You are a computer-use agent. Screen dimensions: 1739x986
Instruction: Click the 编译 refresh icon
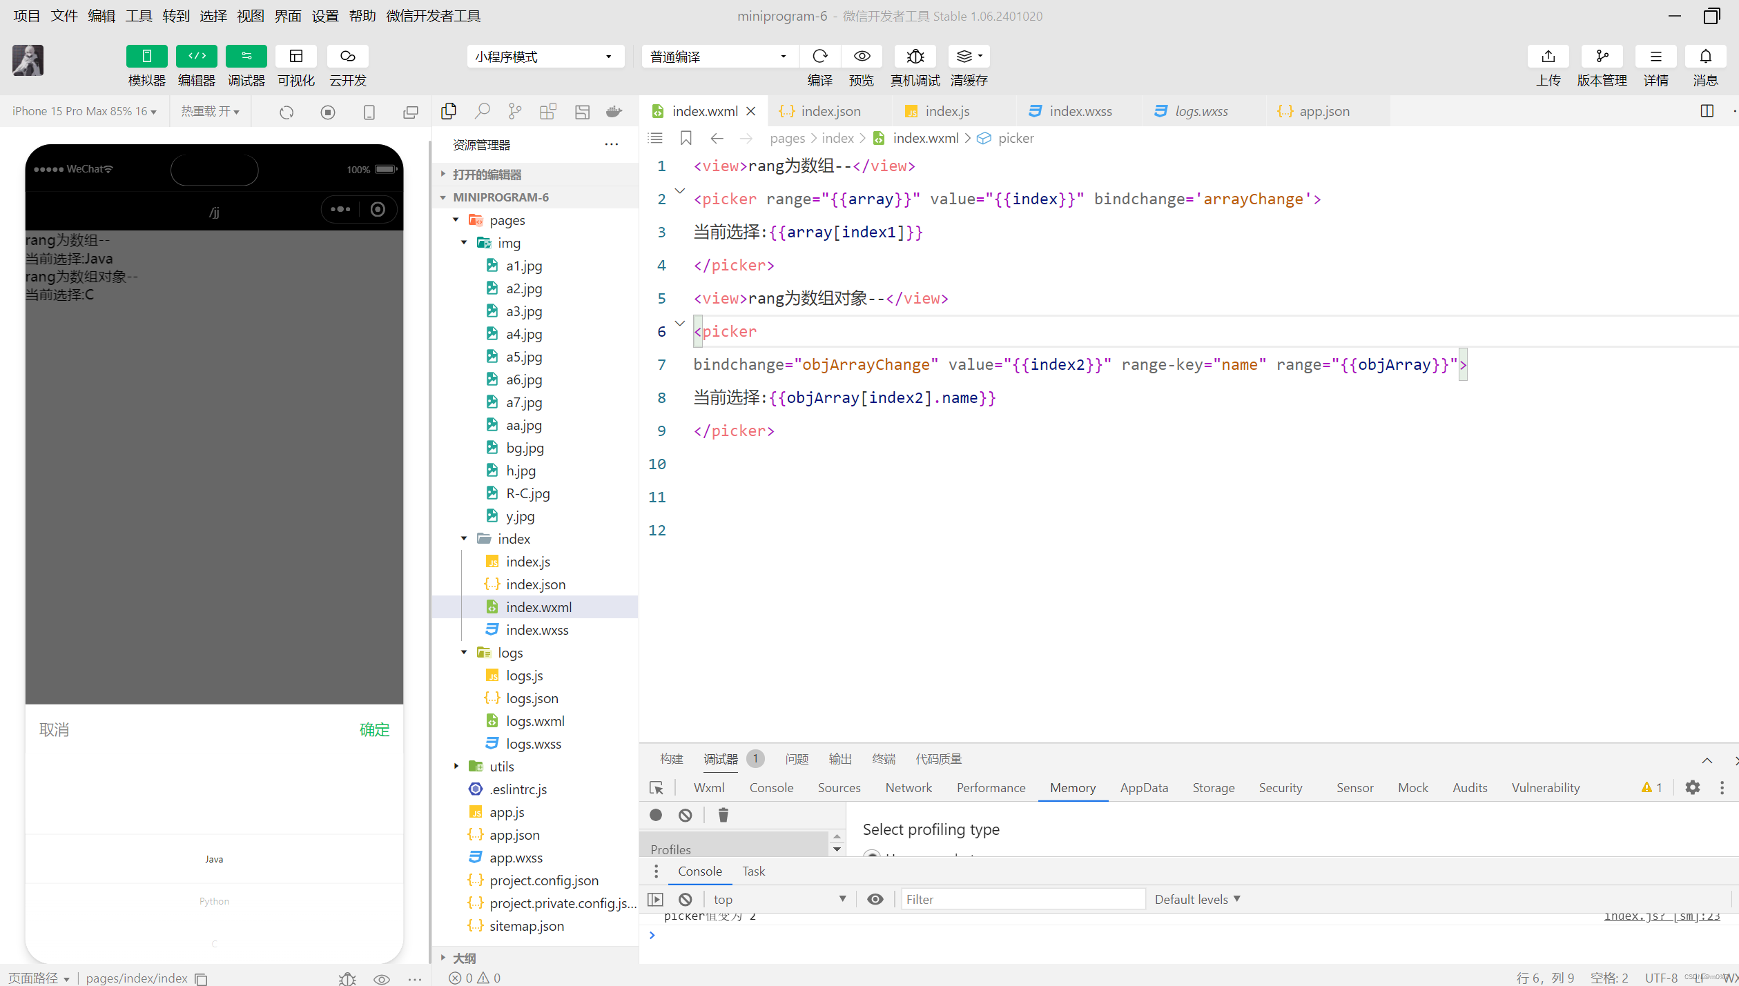[x=819, y=57]
